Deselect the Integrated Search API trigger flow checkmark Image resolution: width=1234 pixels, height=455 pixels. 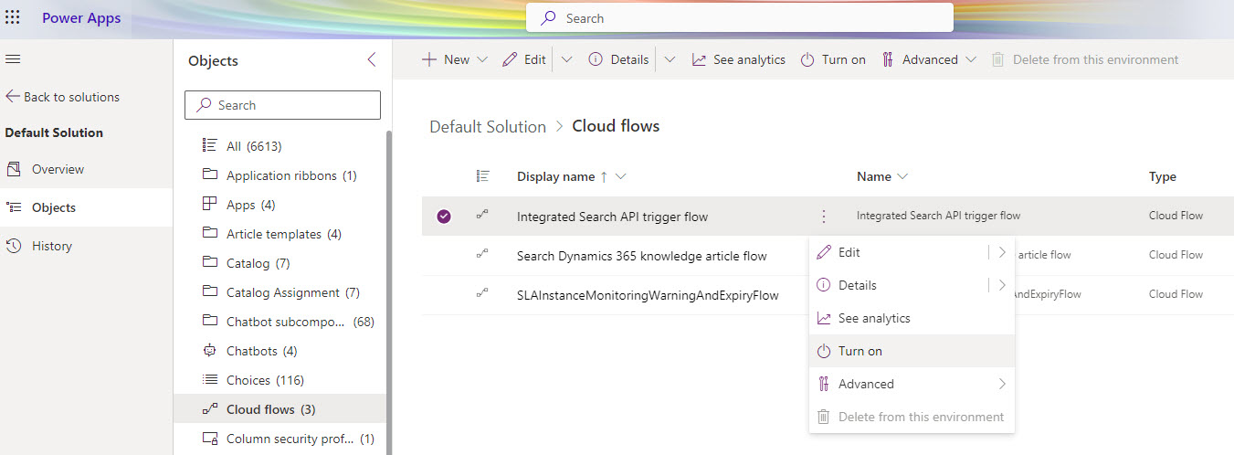444,217
